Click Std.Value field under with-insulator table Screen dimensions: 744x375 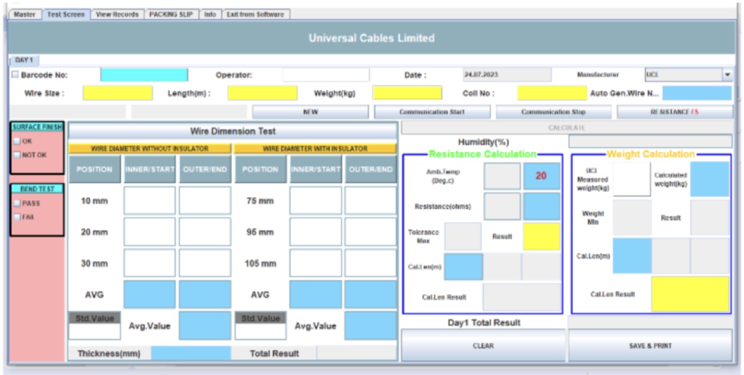[260, 332]
